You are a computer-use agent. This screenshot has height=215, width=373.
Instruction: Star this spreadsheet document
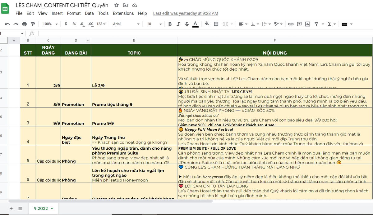pyautogui.click(x=117, y=5)
